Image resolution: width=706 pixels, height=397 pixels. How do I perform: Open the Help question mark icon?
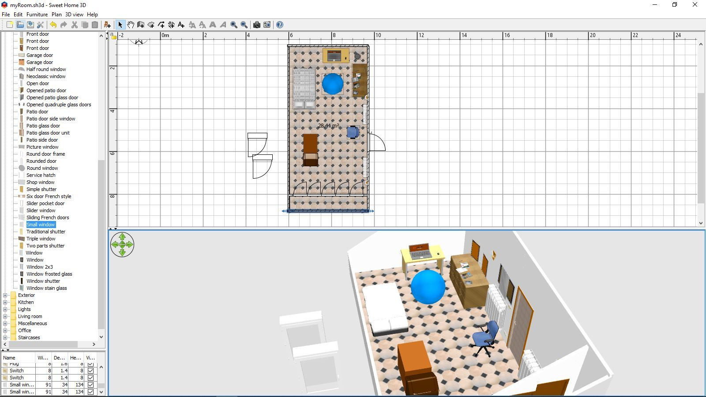280,25
